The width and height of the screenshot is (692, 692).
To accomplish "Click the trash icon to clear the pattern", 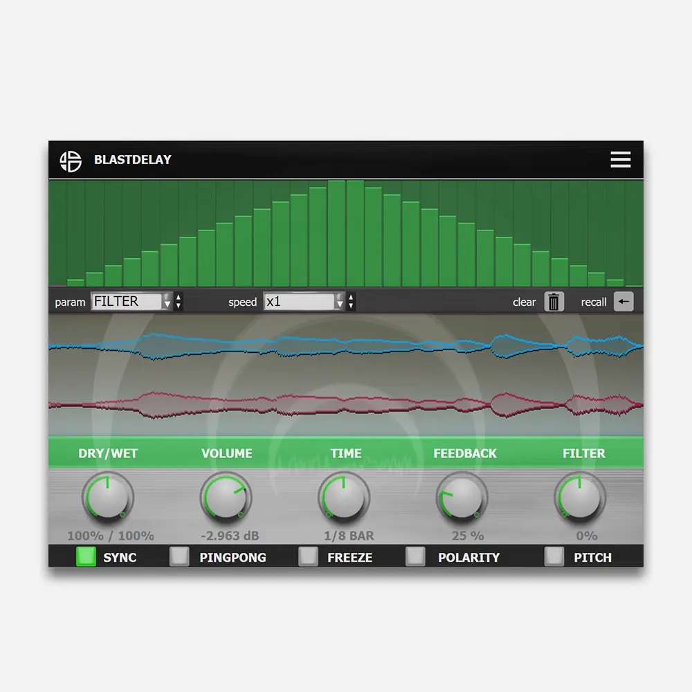I will (554, 302).
